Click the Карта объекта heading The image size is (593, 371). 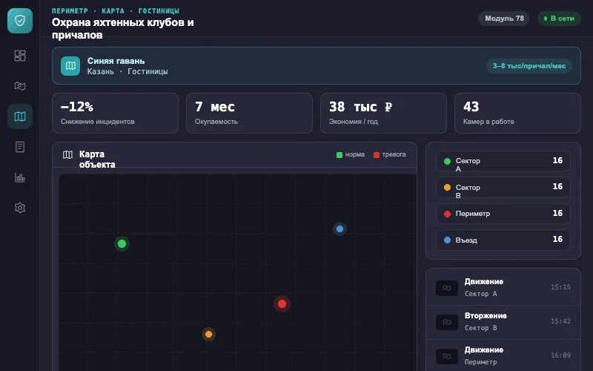click(97, 160)
